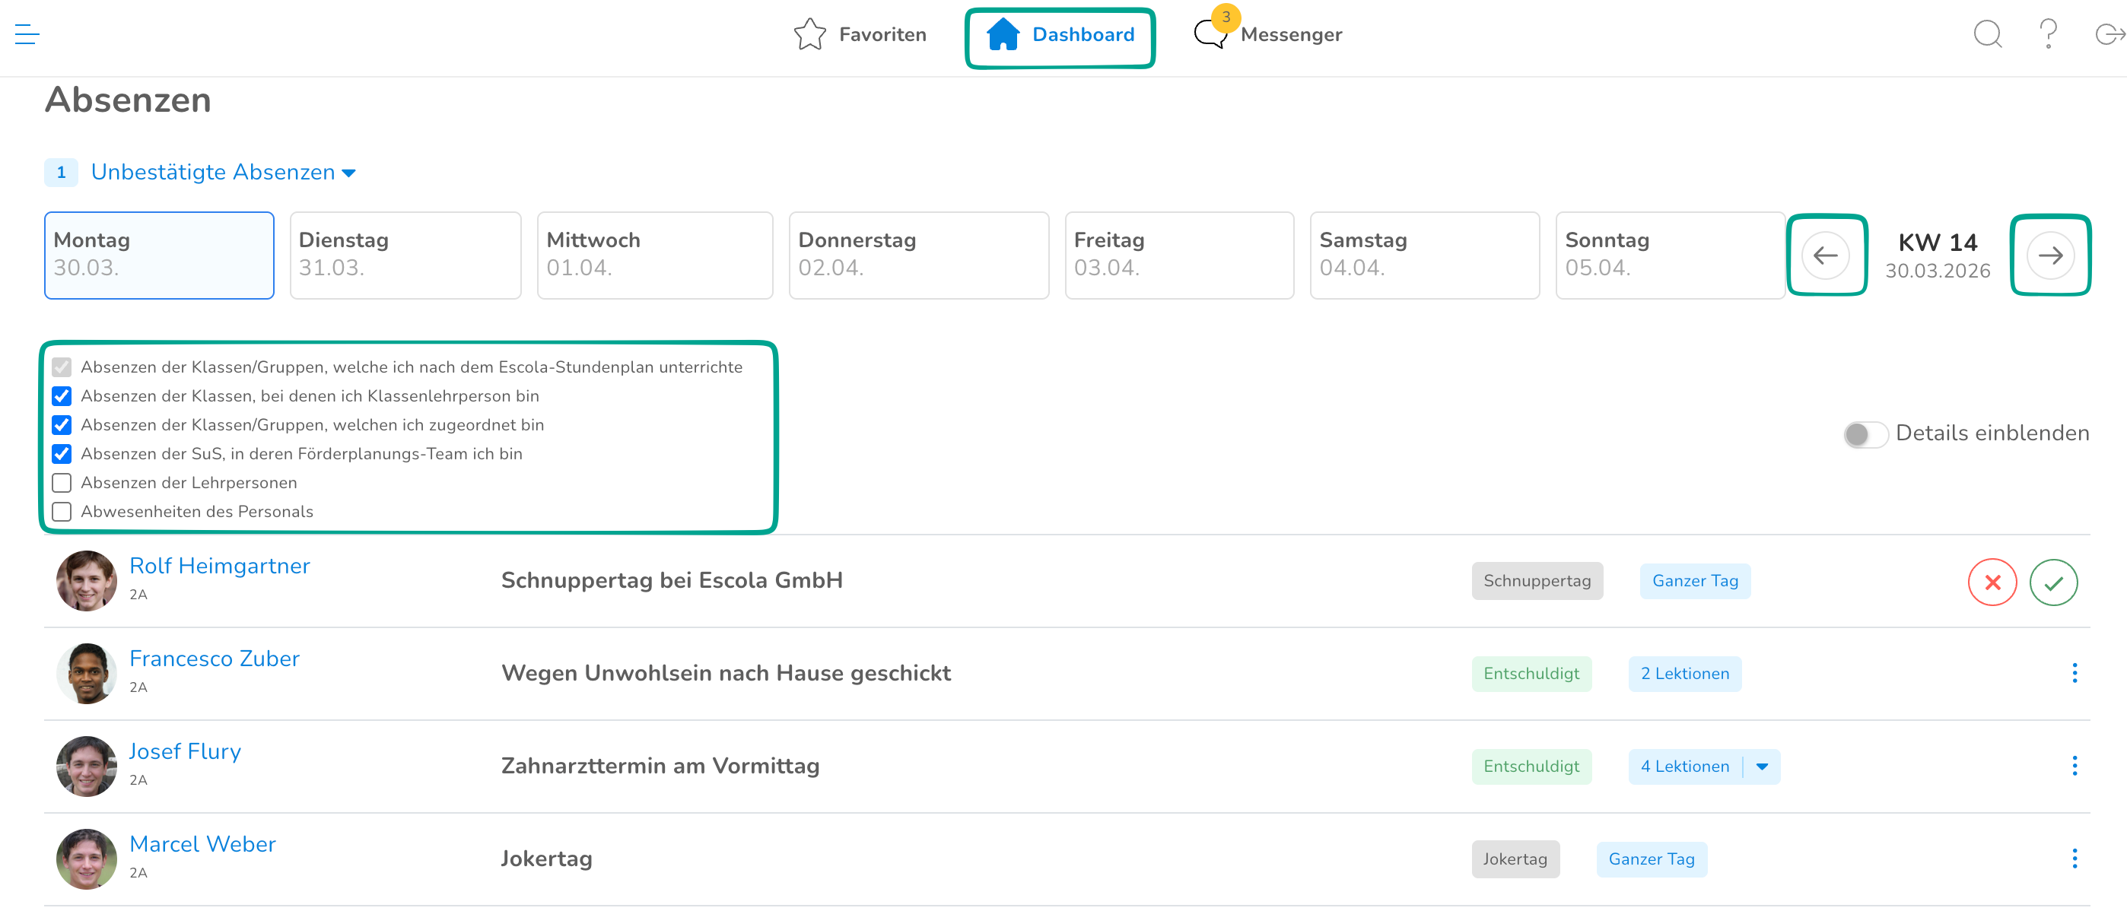This screenshot has width=2127, height=911.
Task: Open the help question mark icon
Action: [2048, 33]
